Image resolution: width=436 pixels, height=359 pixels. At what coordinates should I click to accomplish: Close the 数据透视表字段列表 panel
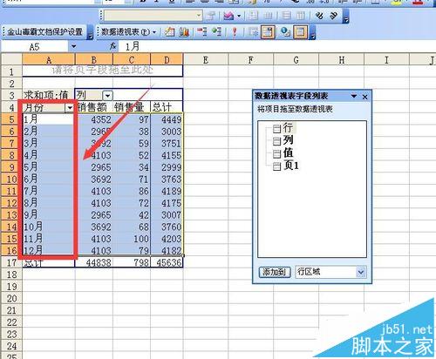tap(365, 97)
